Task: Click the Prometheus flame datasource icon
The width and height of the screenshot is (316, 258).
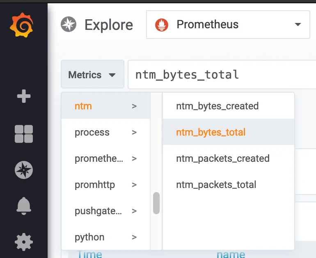Action: coord(162,25)
